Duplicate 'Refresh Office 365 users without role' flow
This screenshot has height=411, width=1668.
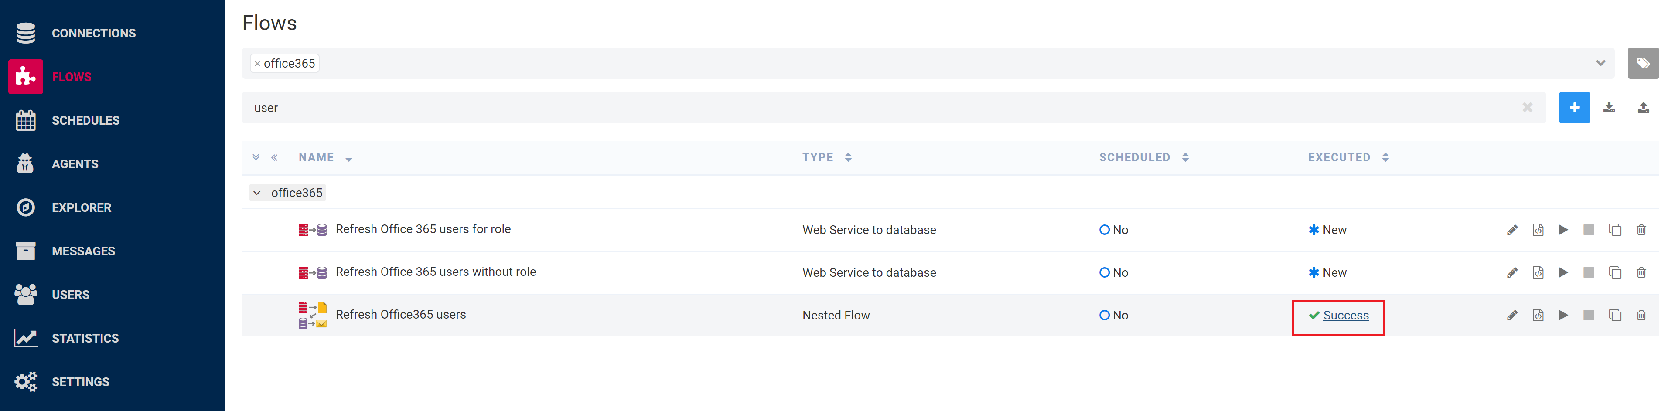click(x=1615, y=272)
